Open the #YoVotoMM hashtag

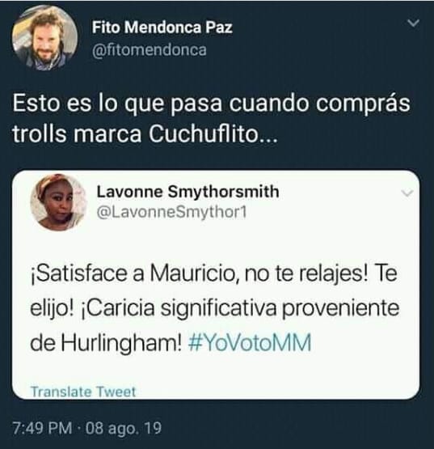pyautogui.click(x=250, y=342)
